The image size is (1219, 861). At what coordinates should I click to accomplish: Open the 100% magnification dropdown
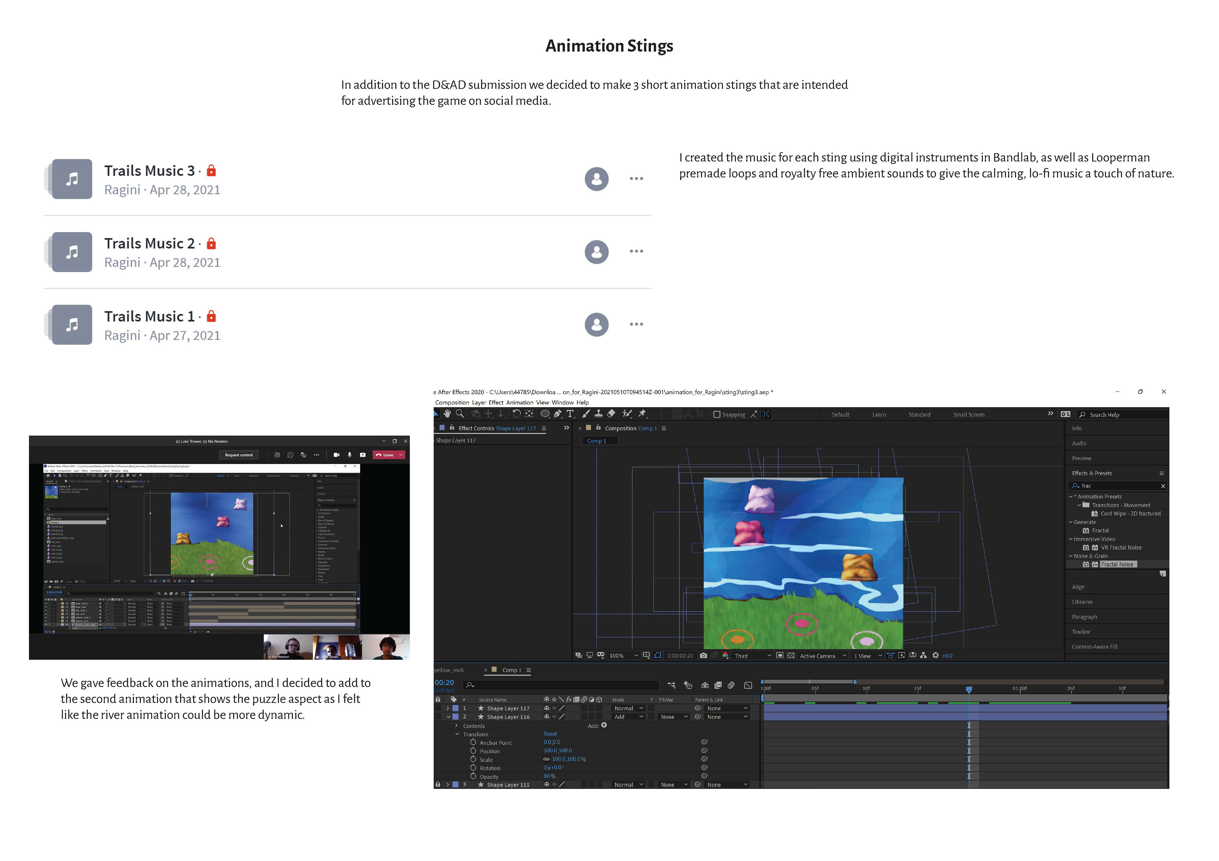click(623, 656)
